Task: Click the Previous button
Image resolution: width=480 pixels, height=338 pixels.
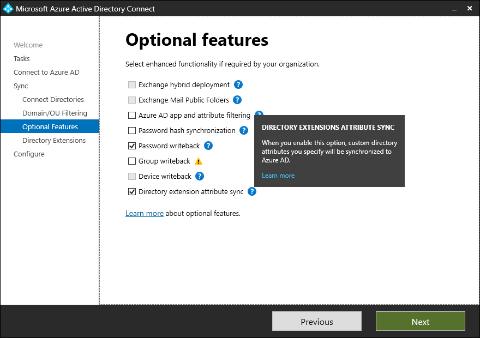Action: [x=317, y=322]
